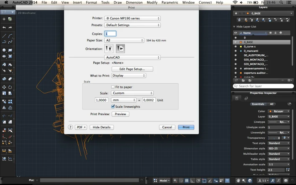Open the Parametric menu

(x=170, y=2)
